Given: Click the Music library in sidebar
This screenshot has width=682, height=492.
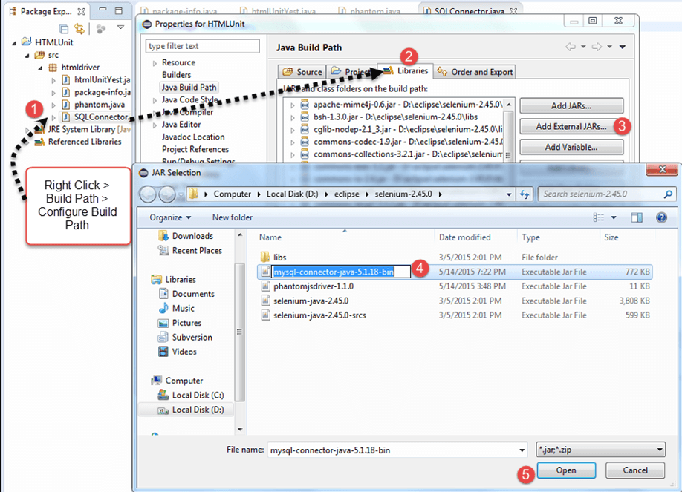Looking at the screenshot, I should coord(183,308).
